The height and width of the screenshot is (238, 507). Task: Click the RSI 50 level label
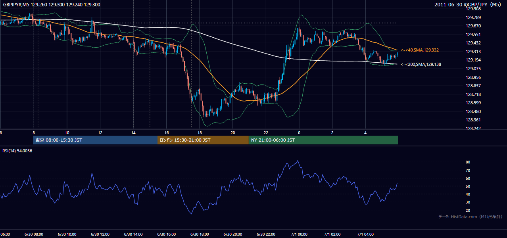[x=468, y=186]
